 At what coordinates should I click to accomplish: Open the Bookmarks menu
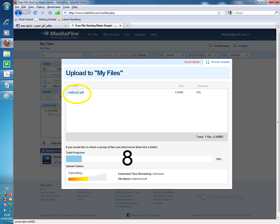point(54,7)
